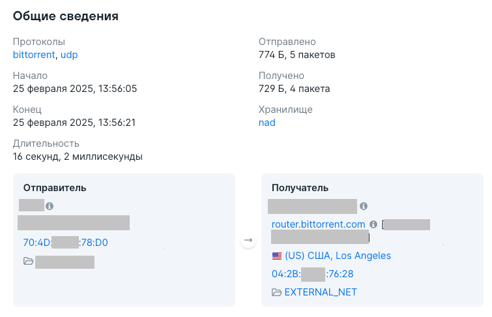The width and height of the screenshot is (492, 317).
Task: Click info icon beside recipient address
Action: click(x=364, y=206)
